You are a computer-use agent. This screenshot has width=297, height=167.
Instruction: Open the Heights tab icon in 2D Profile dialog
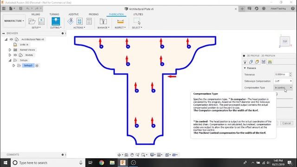coord(257,62)
